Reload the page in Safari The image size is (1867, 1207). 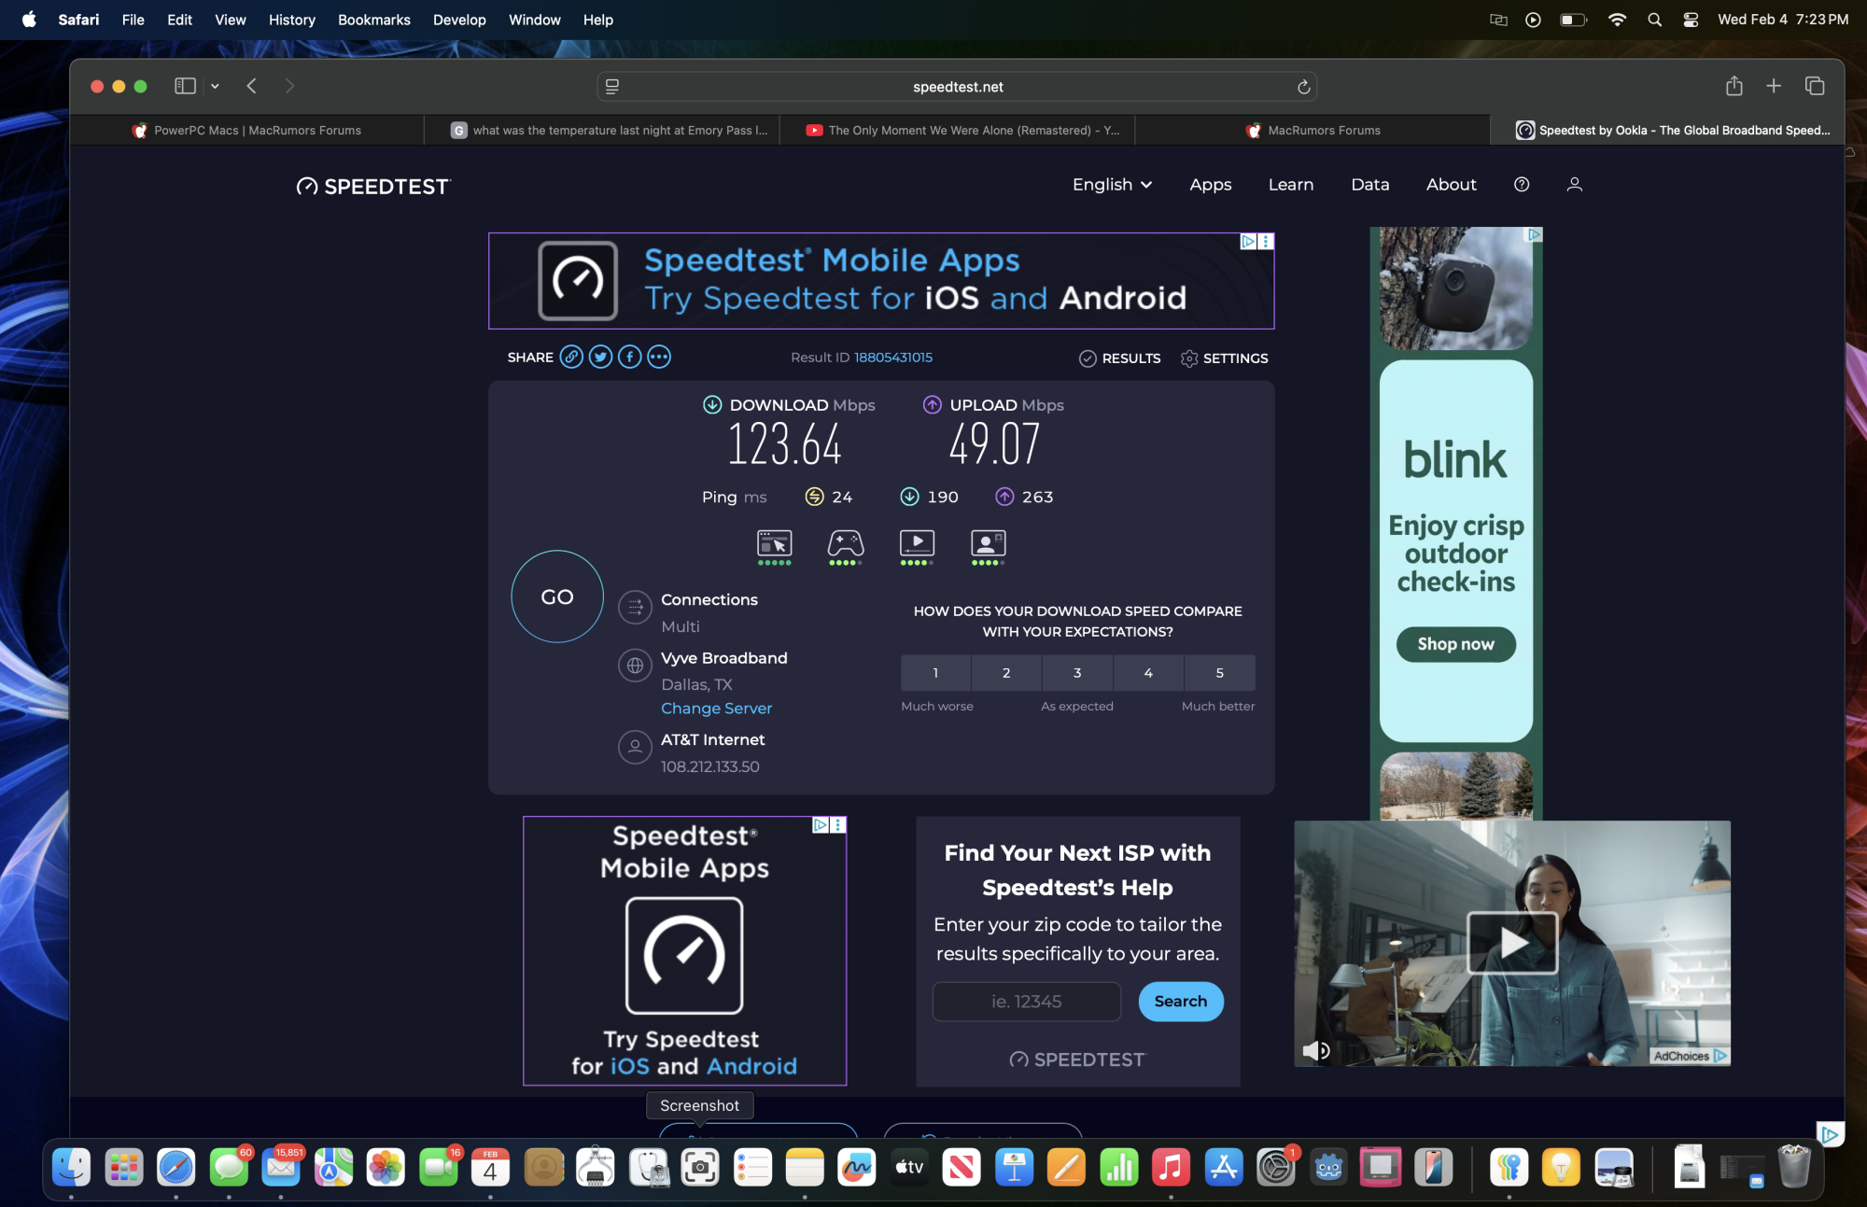1304,87
